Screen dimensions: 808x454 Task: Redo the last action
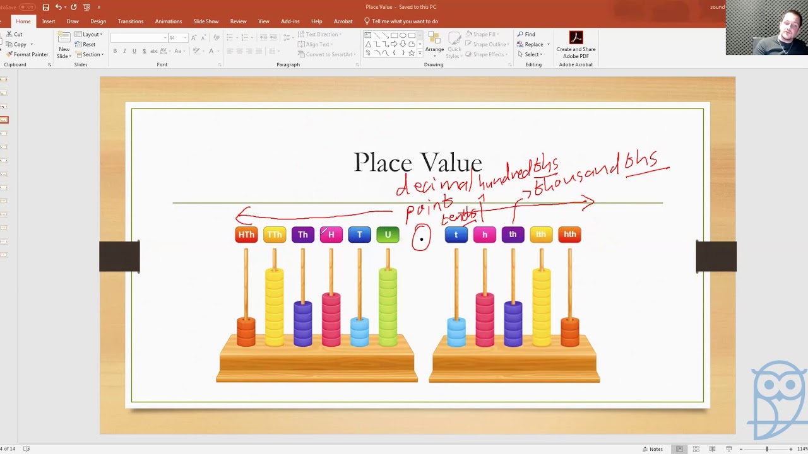coord(73,7)
